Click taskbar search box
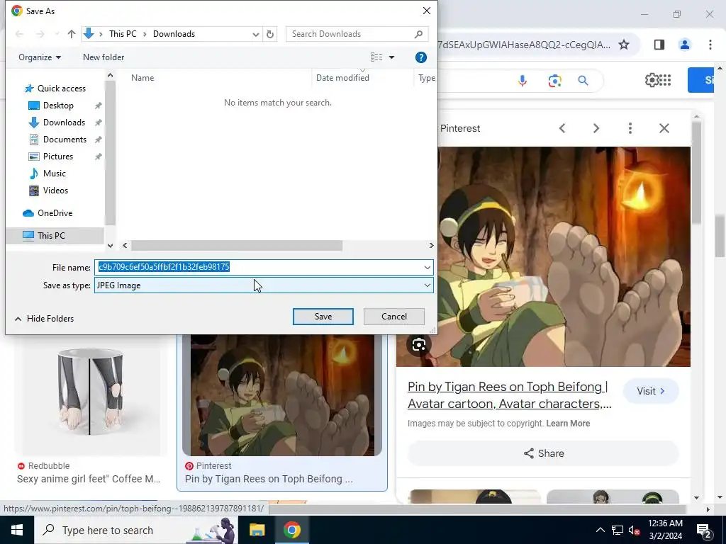 [x=136, y=530]
